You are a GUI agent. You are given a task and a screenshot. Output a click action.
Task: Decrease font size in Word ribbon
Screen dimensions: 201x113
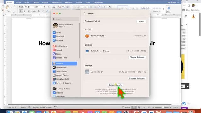(49, 7)
